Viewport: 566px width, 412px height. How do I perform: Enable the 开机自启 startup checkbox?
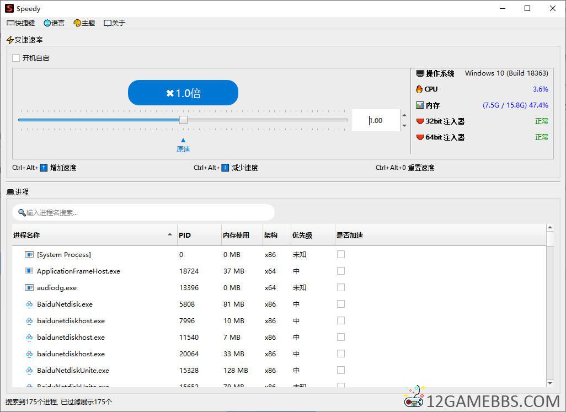pos(16,58)
